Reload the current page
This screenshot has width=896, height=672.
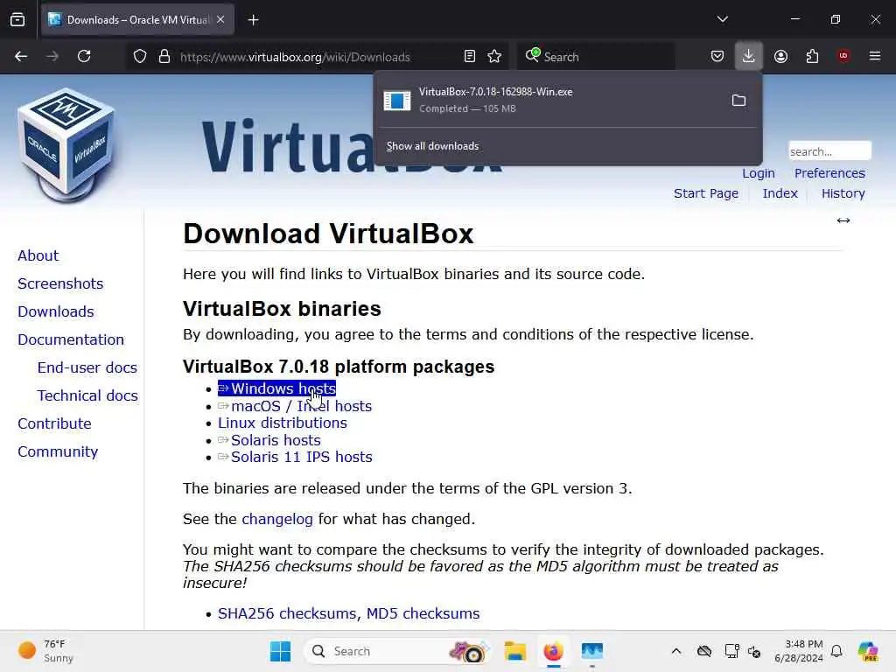(84, 56)
